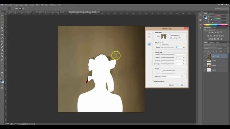This screenshot has width=230, height=129.
Task: Check the Smart Radius option
Action: coord(161,45)
